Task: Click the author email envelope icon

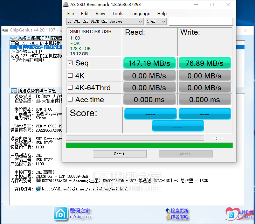Action: 168,217
